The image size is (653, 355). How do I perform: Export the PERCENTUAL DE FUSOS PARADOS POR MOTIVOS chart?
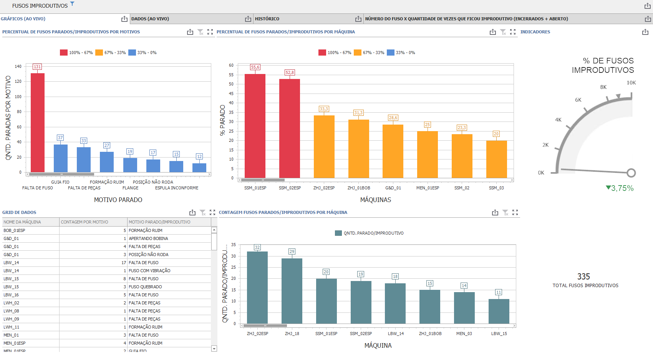point(190,32)
